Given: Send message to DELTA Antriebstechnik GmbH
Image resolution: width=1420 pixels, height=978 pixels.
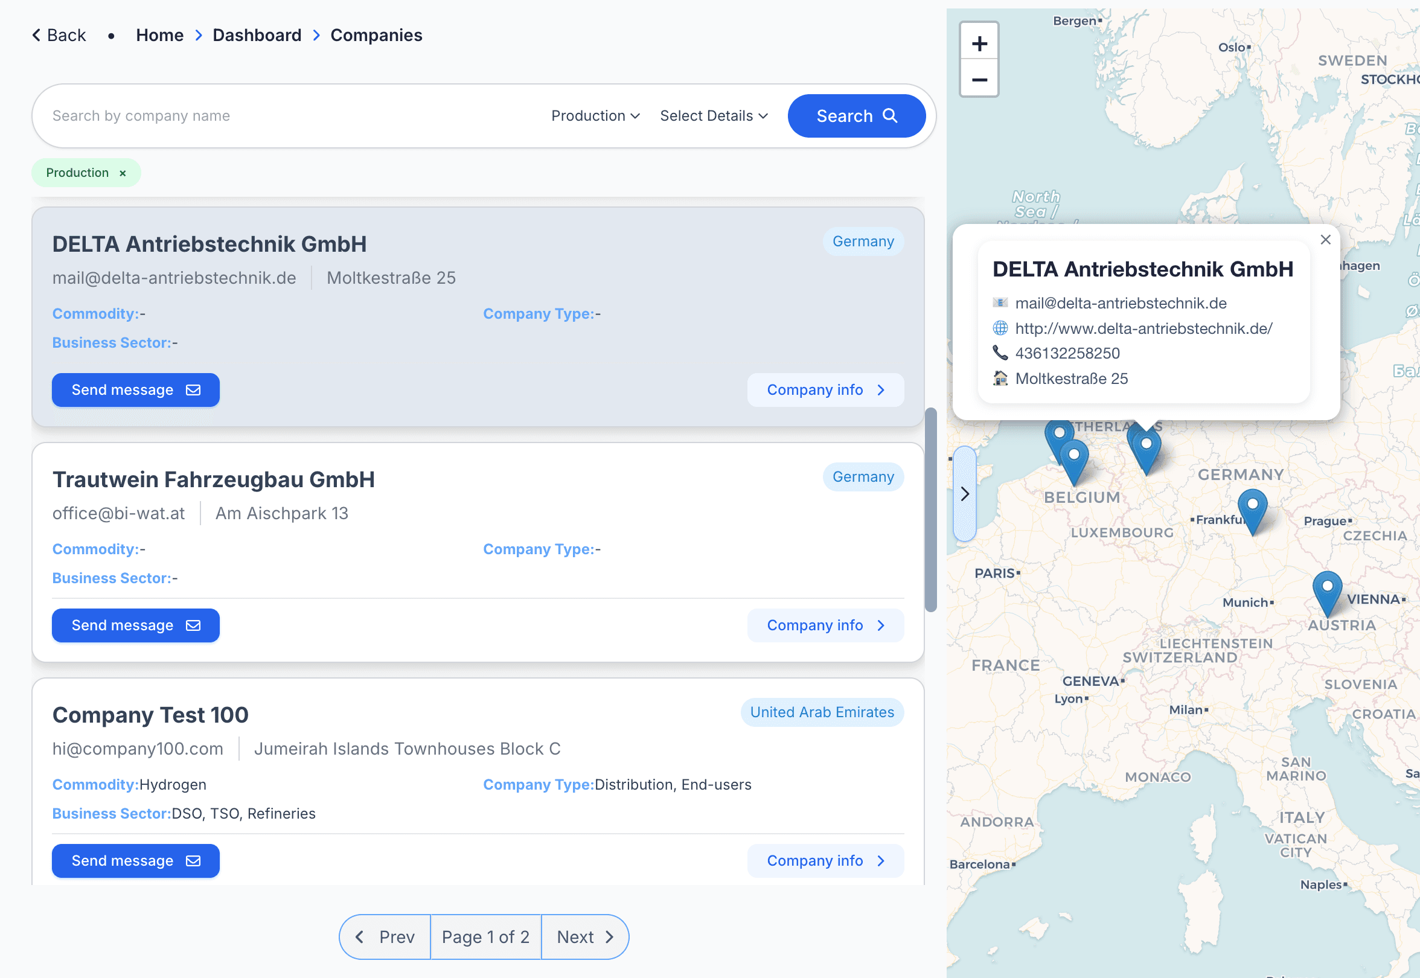Looking at the screenshot, I should [135, 390].
